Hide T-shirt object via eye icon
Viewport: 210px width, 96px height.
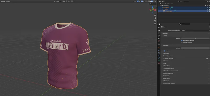[207, 11]
